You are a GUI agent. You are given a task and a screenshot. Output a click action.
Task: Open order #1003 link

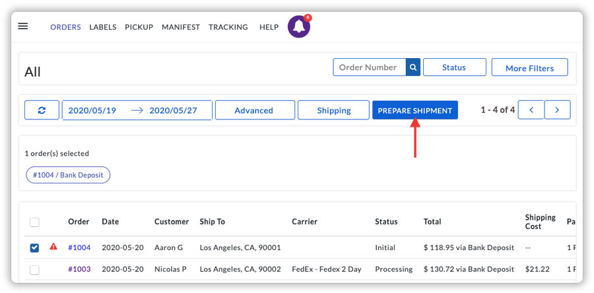(79, 269)
